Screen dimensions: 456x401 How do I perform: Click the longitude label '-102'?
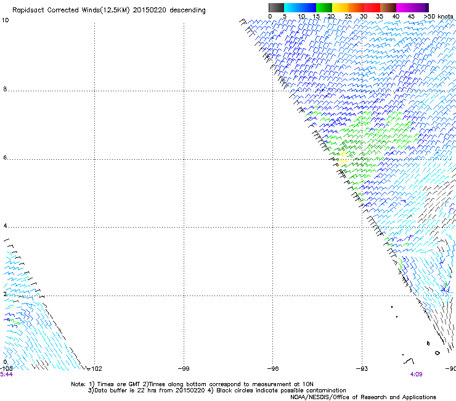click(95, 369)
